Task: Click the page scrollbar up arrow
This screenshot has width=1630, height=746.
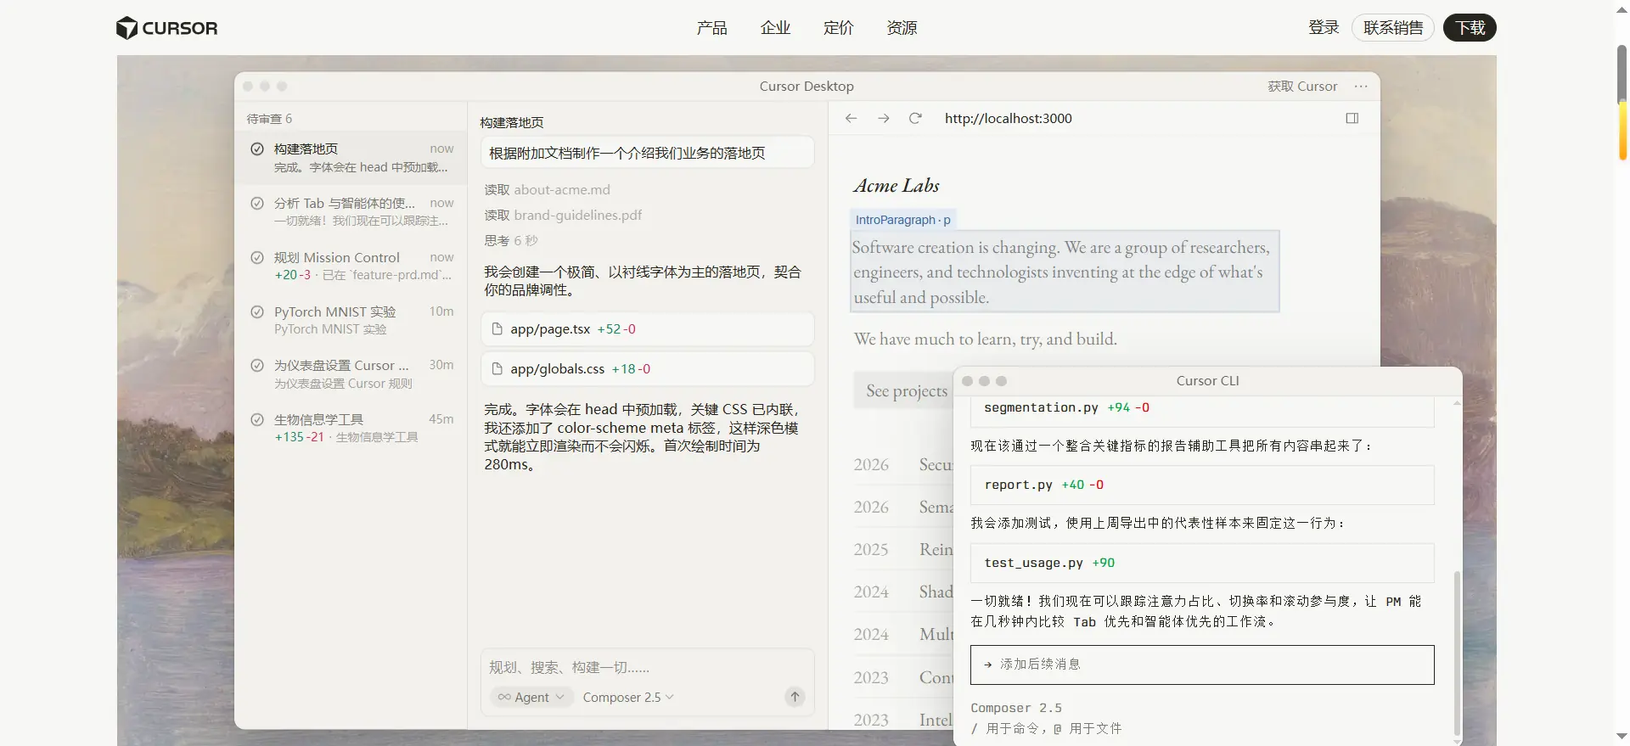Action: tap(1622, 8)
